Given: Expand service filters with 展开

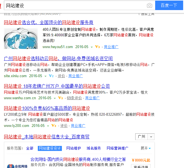Looking at the screenshot, I should pyautogui.click(x=146, y=148).
